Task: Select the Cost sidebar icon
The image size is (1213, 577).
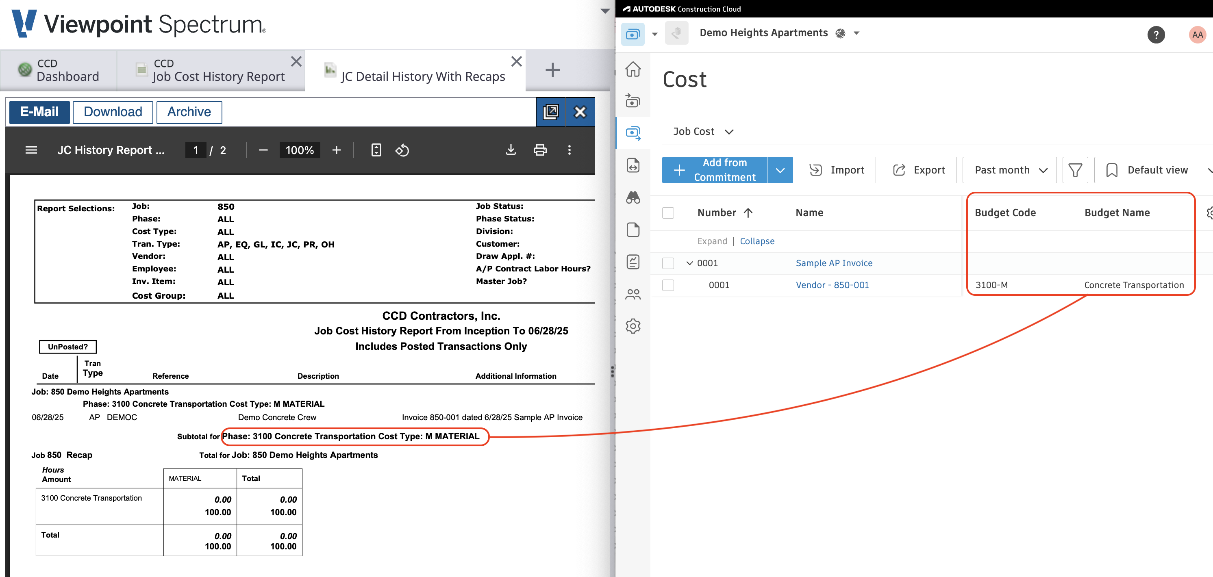Action: click(x=633, y=133)
